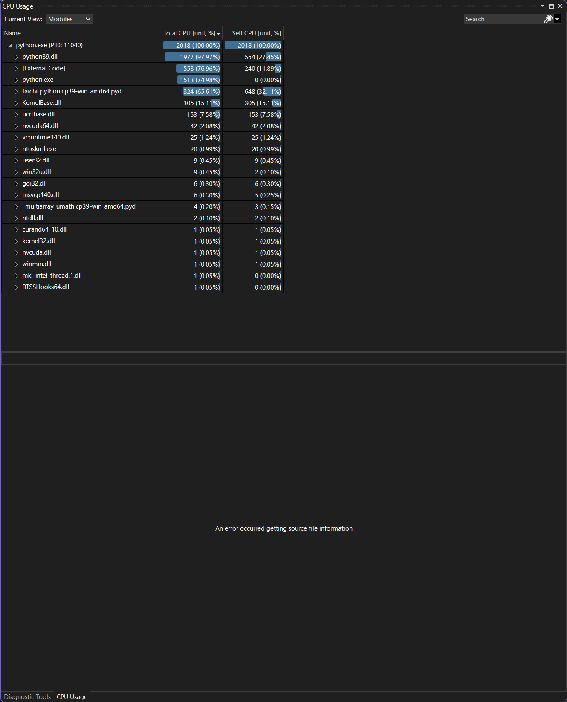Image resolution: width=567 pixels, height=702 pixels.
Task: Select the ucrtbase.dll module name
Action: coord(38,114)
